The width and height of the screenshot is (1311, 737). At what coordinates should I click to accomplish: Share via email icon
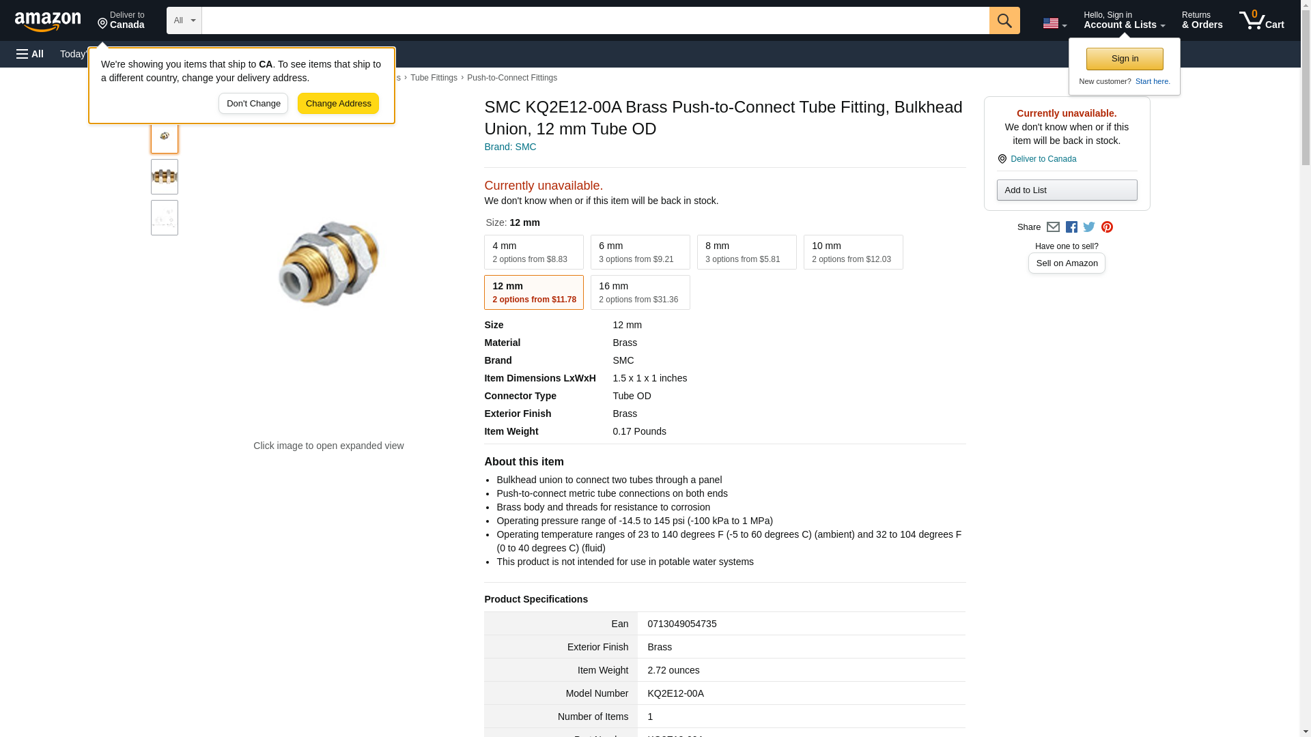tap(1053, 227)
